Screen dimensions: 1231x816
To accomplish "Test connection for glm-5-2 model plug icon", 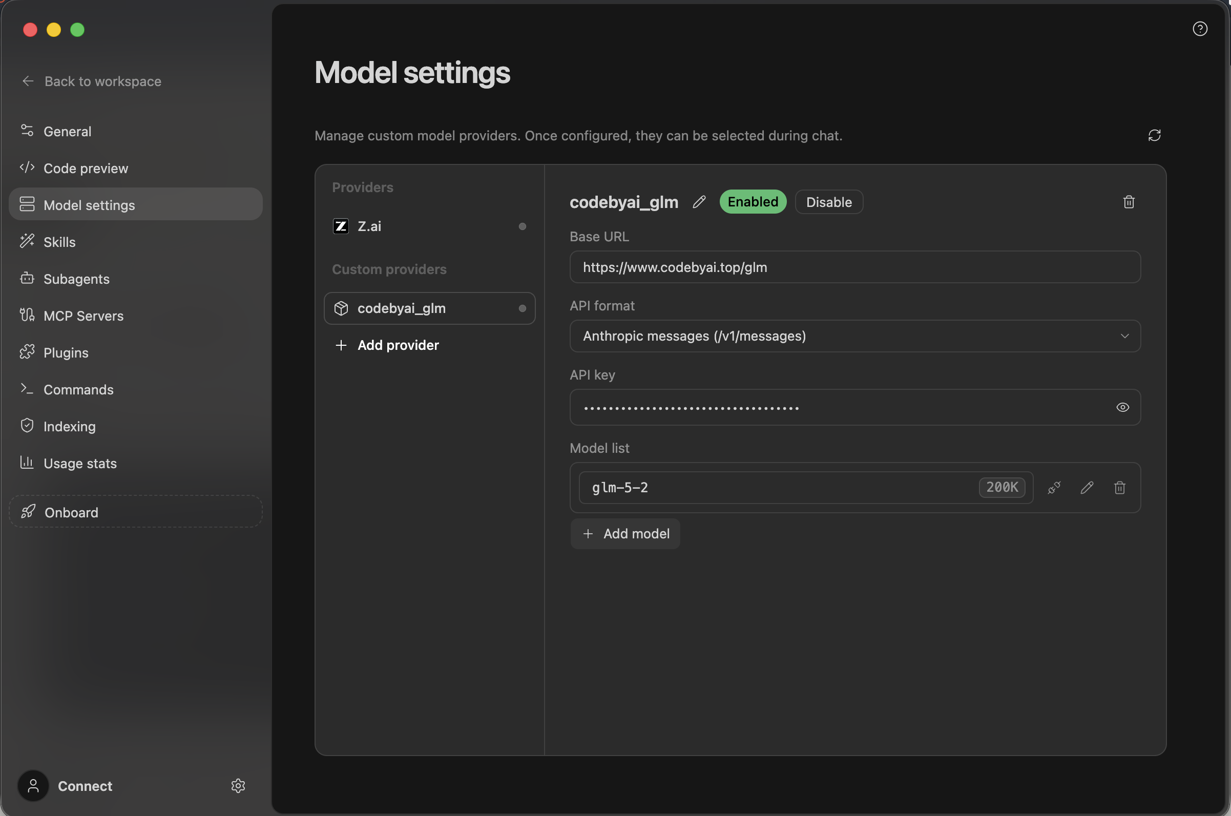I will pyautogui.click(x=1054, y=488).
